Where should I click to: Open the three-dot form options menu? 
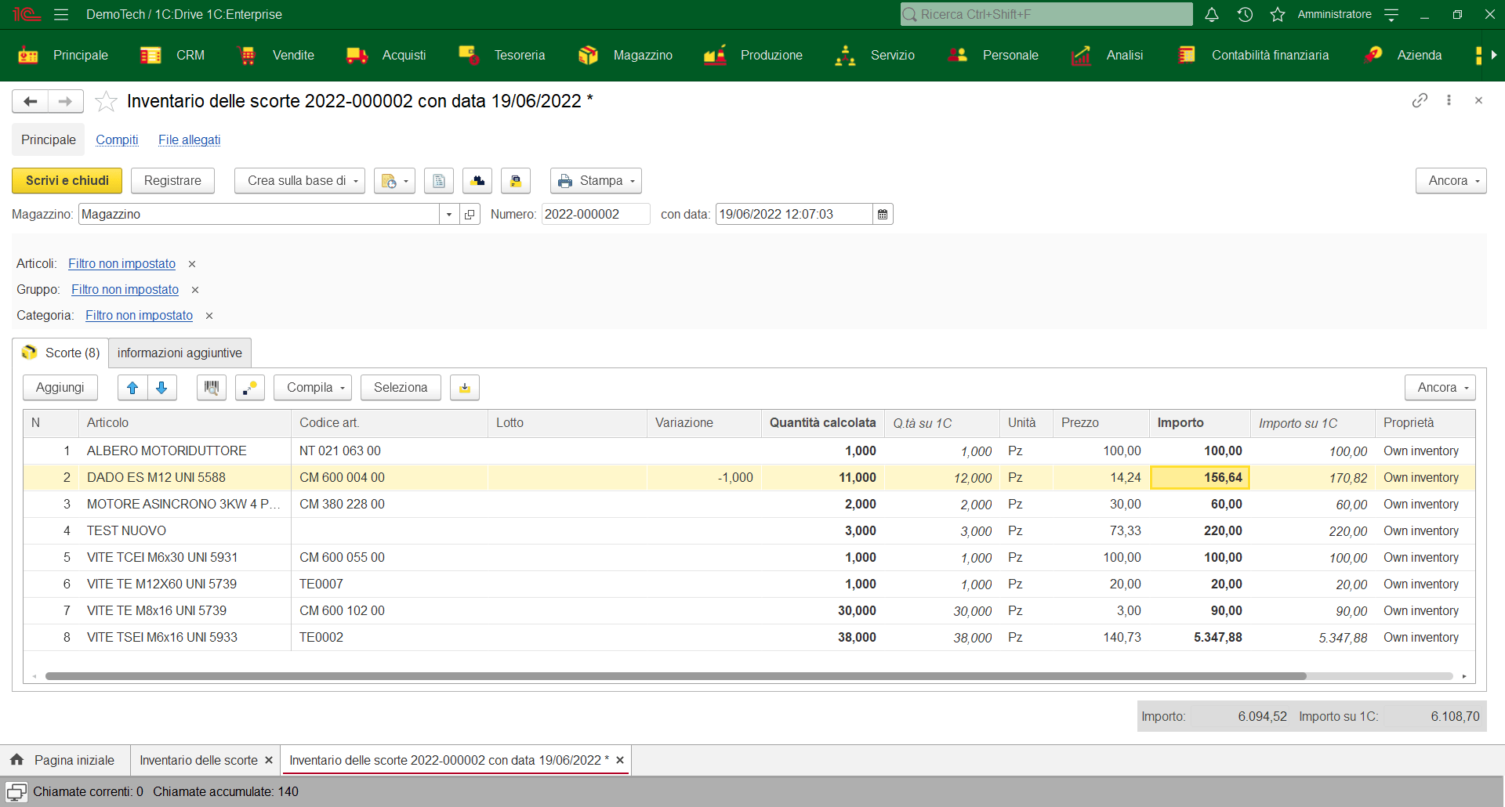point(1449,100)
